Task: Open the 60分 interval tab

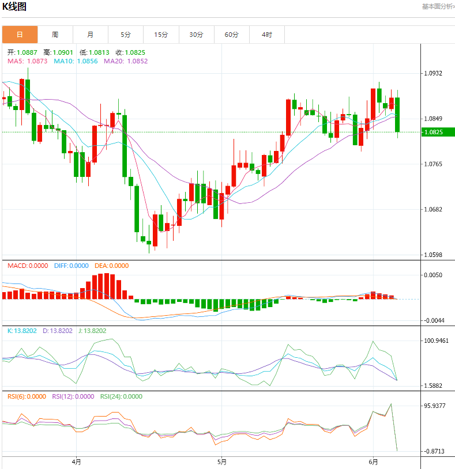Action: click(x=232, y=35)
